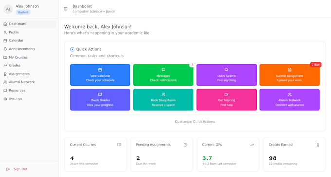
Task: Click the Profile person icon
Action: click(5, 32)
